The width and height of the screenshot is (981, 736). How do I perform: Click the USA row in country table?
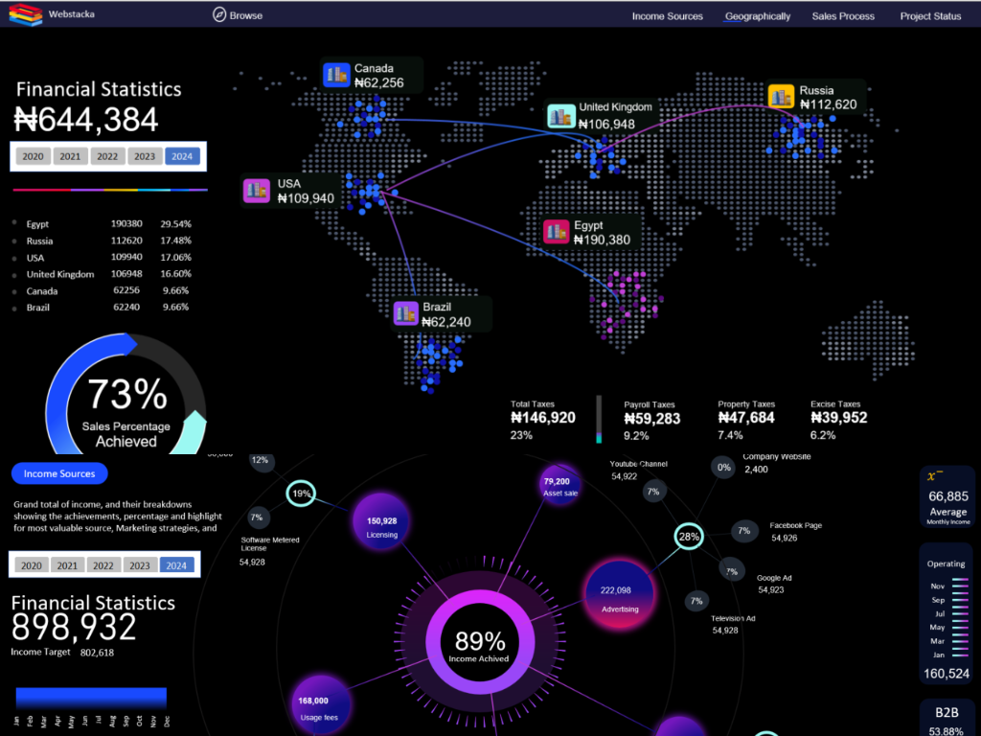coord(103,258)
